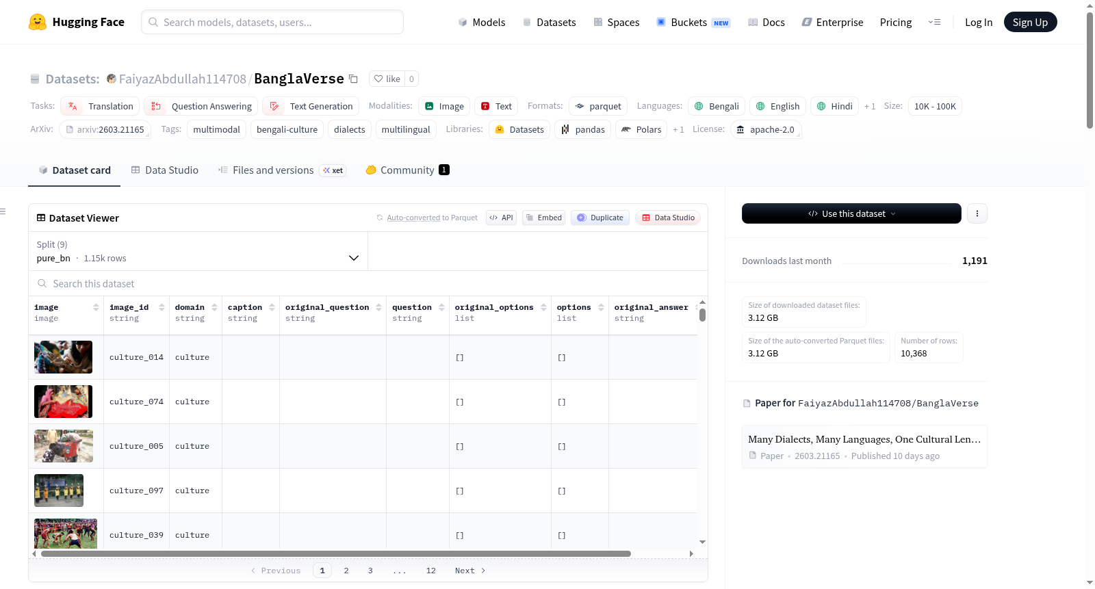Screen dimensions: 1095x589
Task: Open the culture_014 row image thumbnail
Action: (63, 357)
